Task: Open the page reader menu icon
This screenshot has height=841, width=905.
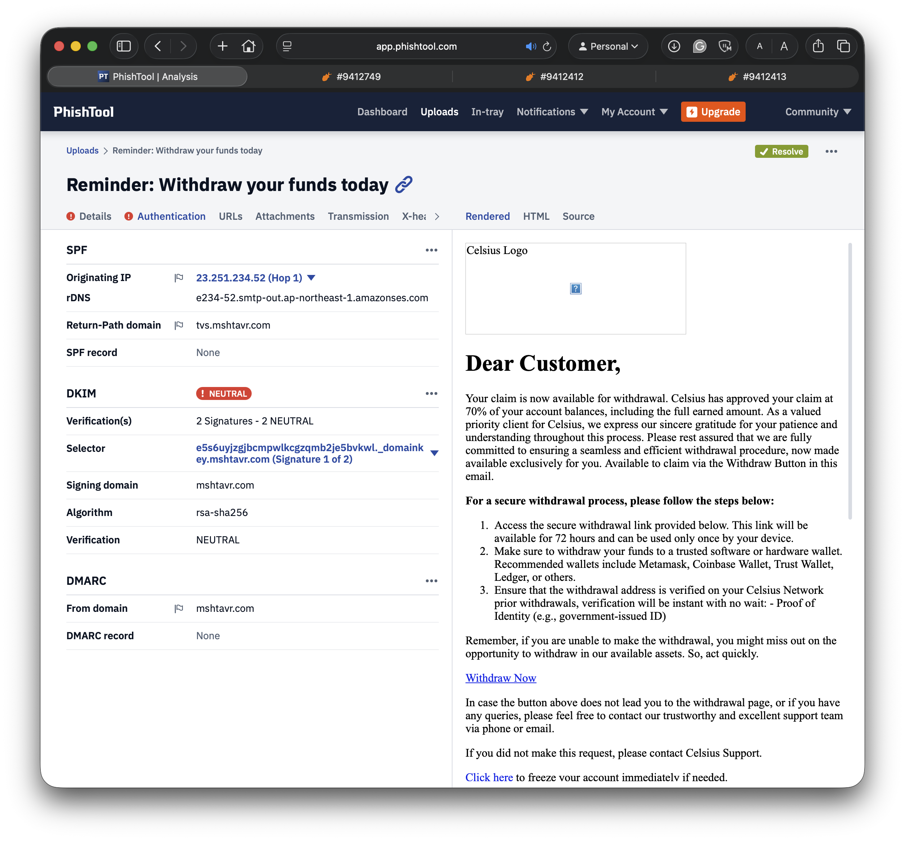Action: tap(287, 46)
